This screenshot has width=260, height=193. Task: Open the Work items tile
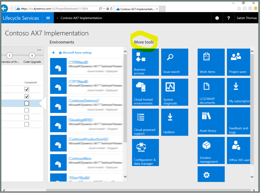(x=211, y=62)
